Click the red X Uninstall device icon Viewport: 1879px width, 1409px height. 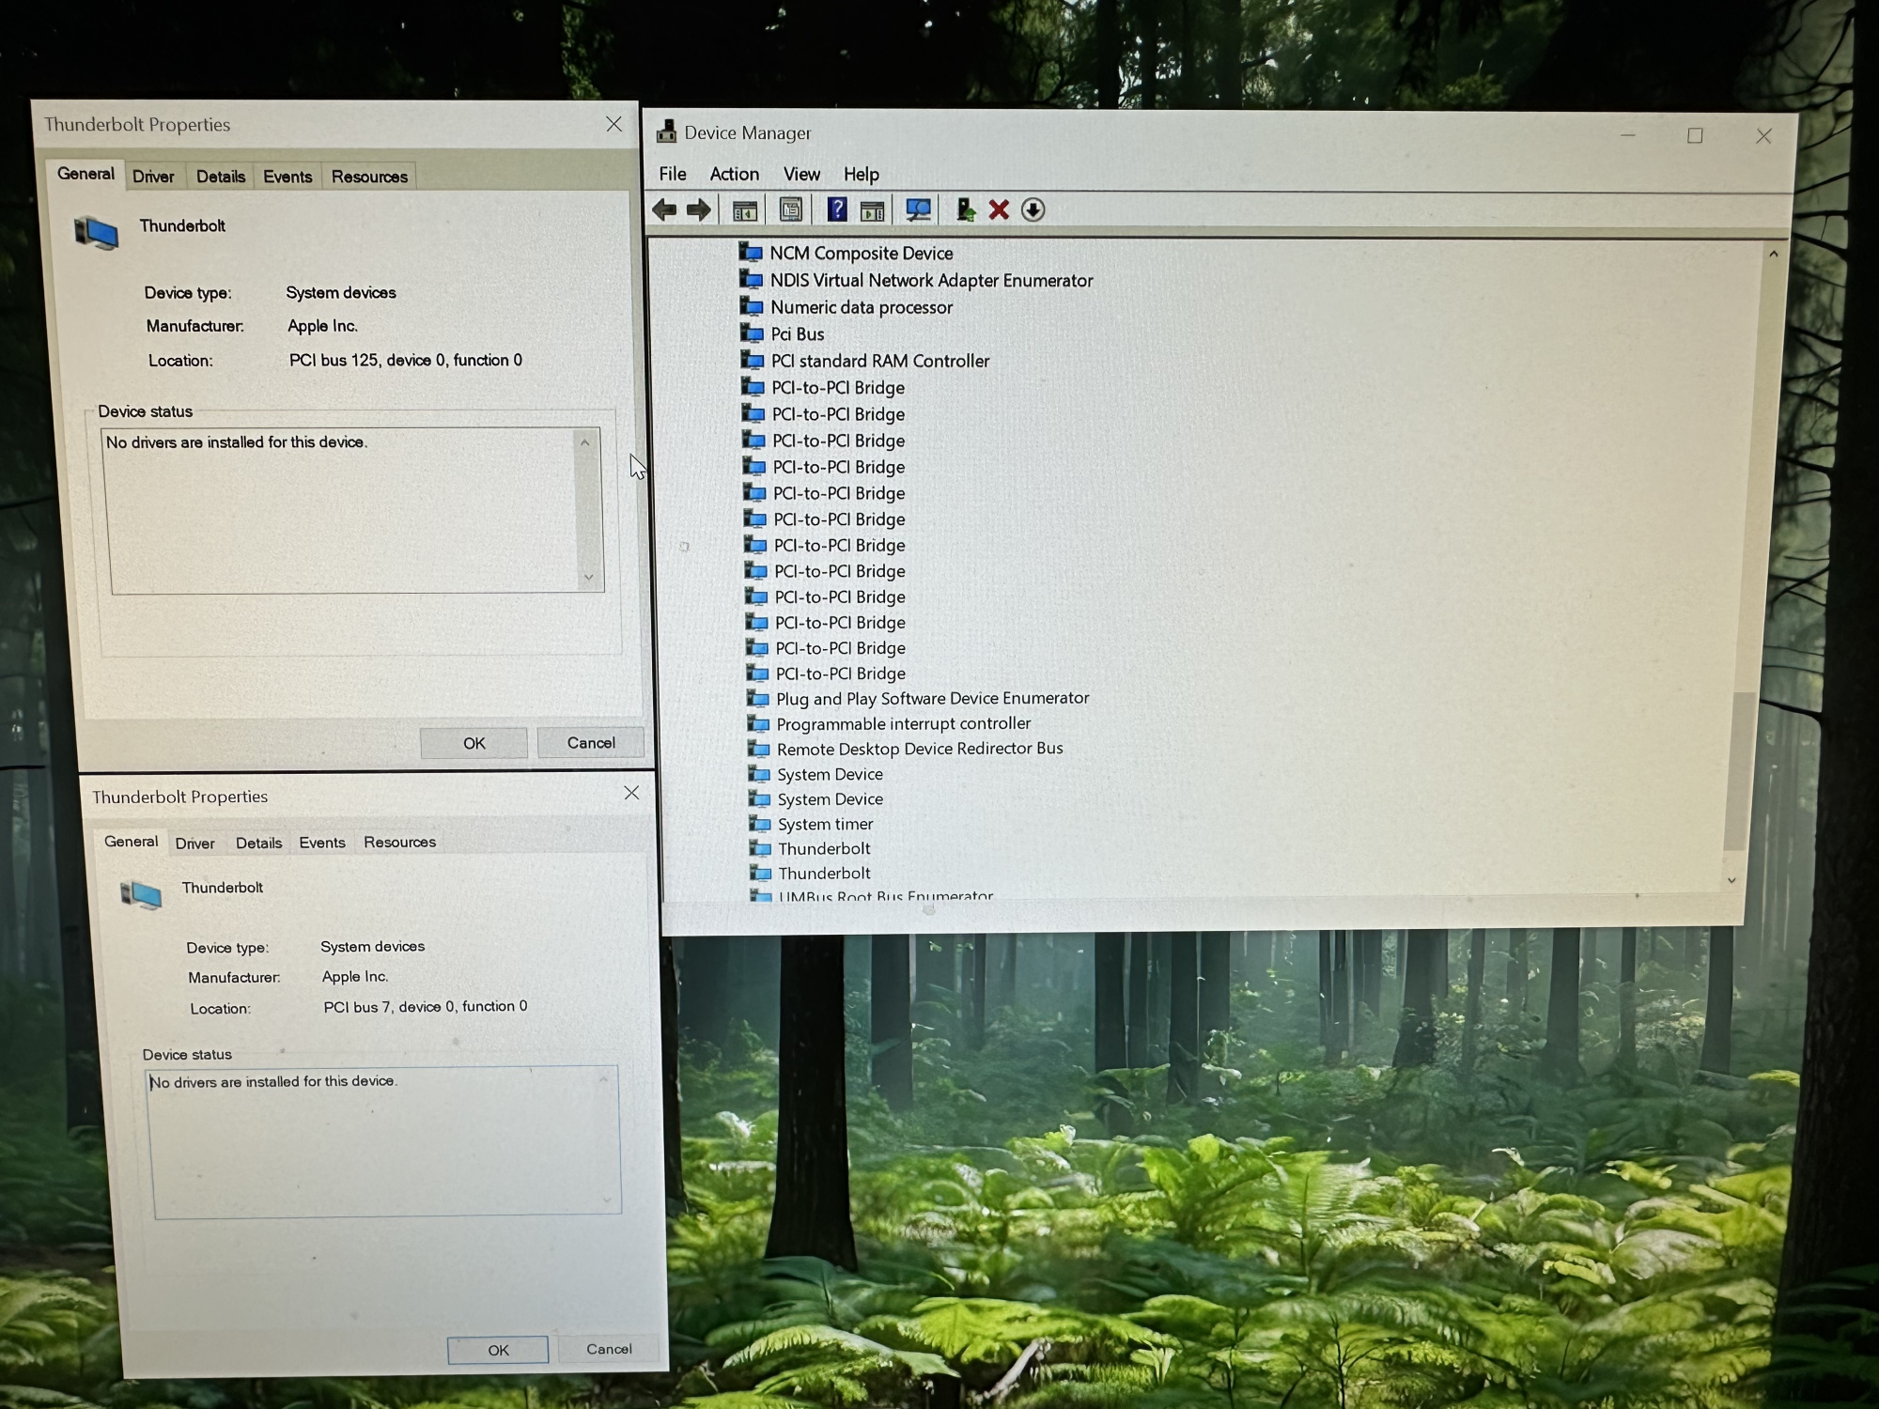(999, 209)
